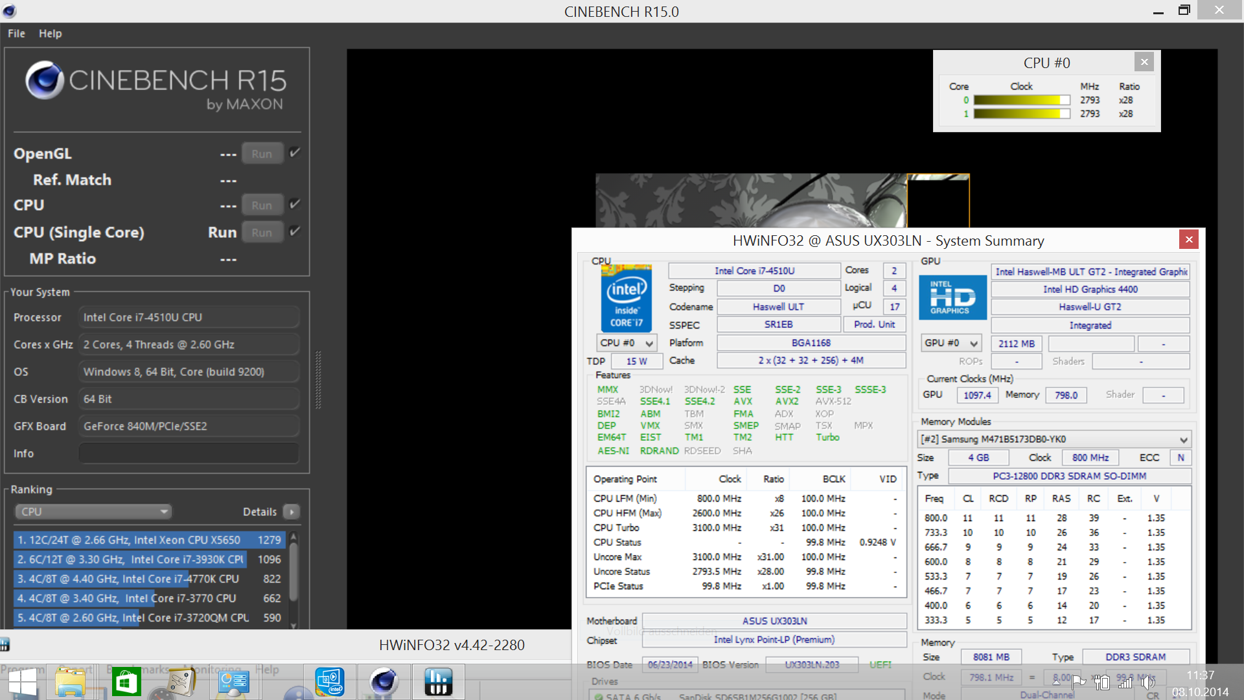The image size is (1244, 700).
Task: Open the File menu
Action: coord(16,33)
